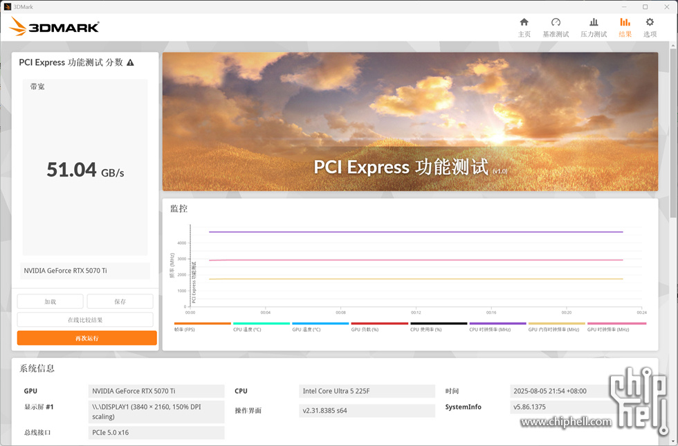
Task: Click NVIDIA GeForce RTX 5070 Ti under the score
Action: click(x=85, y=271)
